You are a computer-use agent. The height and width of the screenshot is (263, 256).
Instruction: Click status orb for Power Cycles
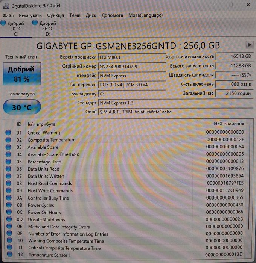[9, 205]
